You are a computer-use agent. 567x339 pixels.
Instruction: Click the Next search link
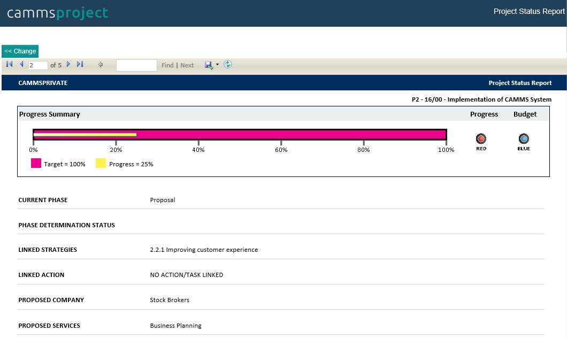(187, 65)
